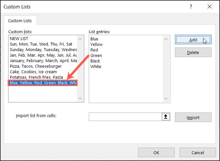Click Cancel to dismiss dialog
Screen dimensions: 220x161
coord(198,153)
